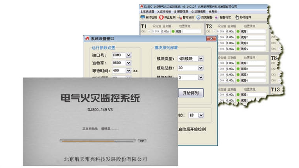Click the T2 线路1 location text field
The width and height of the screenshot is (299, 168).
click(252, 31)
